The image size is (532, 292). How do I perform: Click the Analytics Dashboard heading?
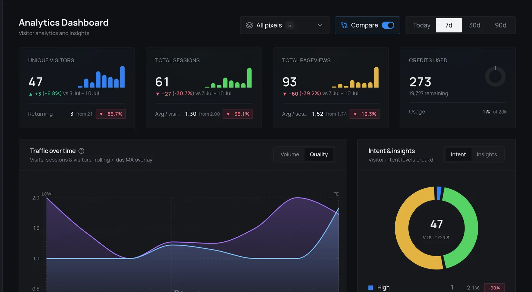(x=64, y=23)
